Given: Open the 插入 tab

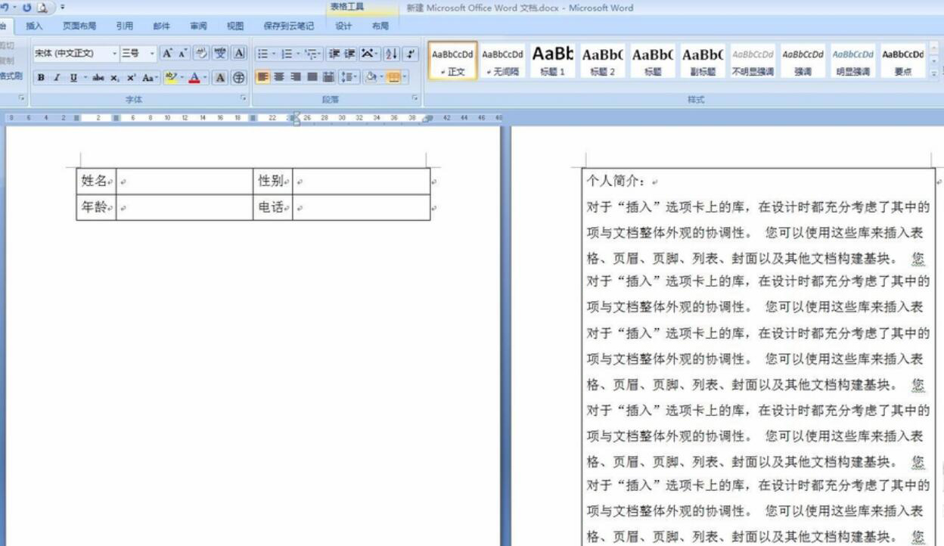Looking at the screenshot, I should point(35,26).
